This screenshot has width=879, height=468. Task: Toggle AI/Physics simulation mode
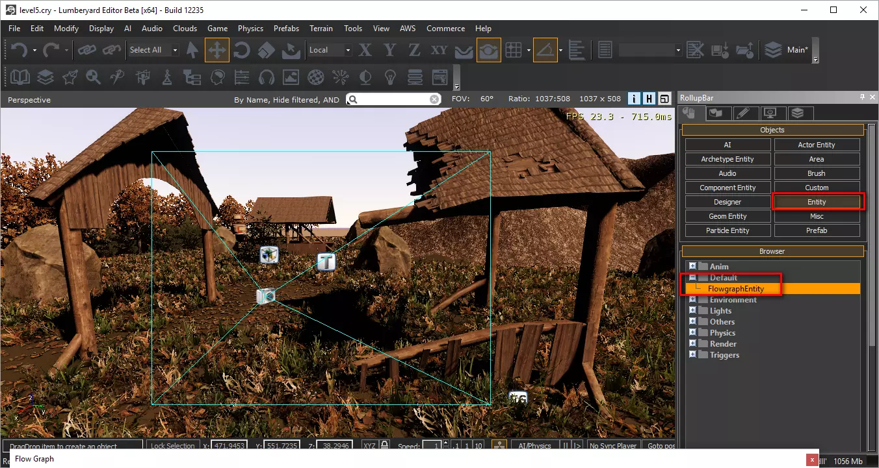click(534, 446)
